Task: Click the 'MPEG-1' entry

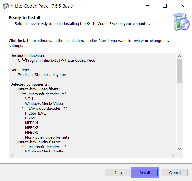Action: 32,133
